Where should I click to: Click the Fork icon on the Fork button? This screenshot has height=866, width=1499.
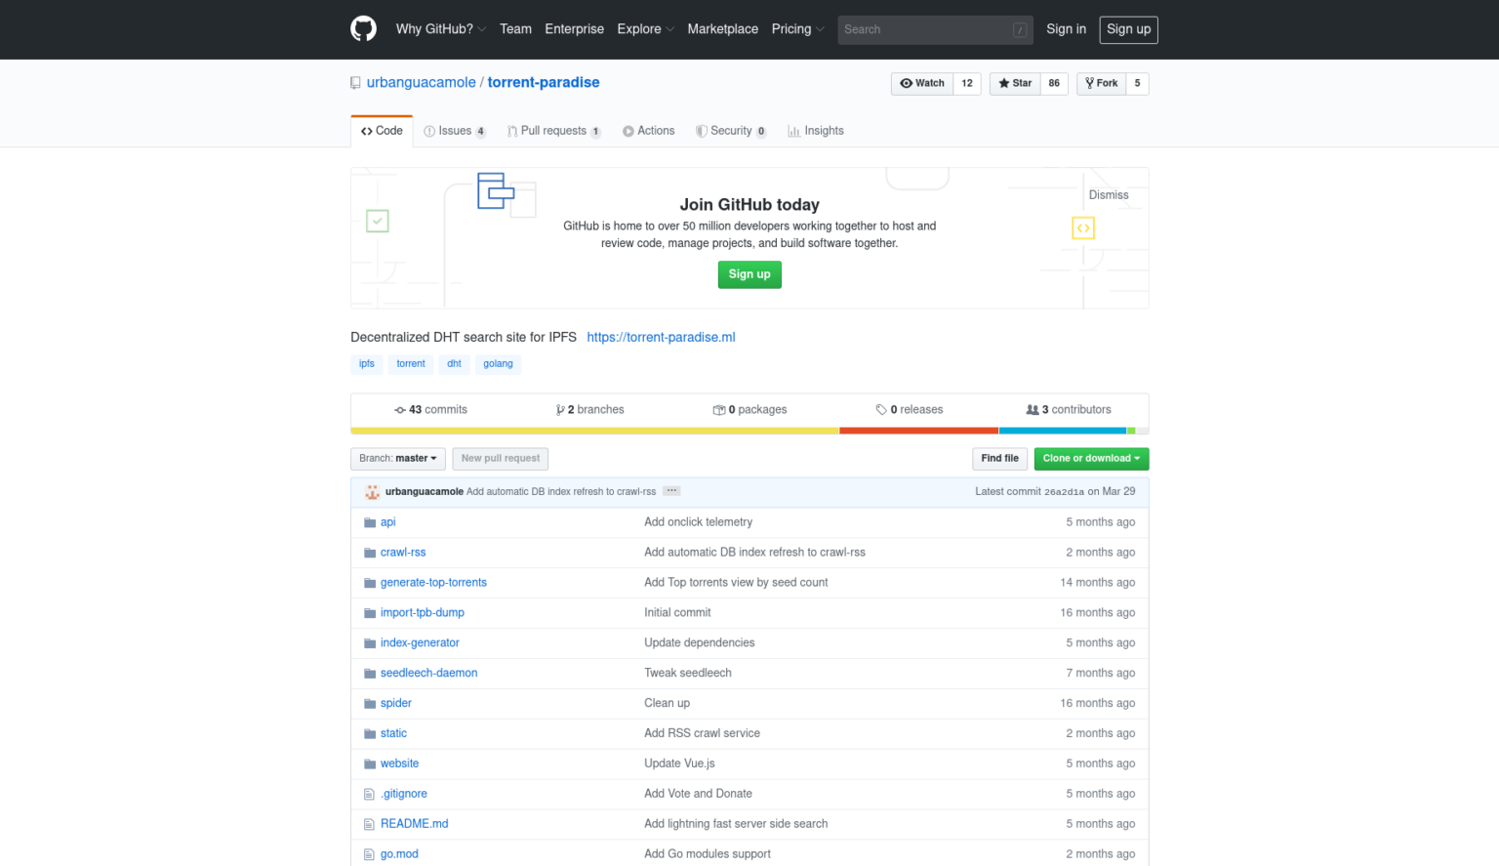pos(1088,83)
